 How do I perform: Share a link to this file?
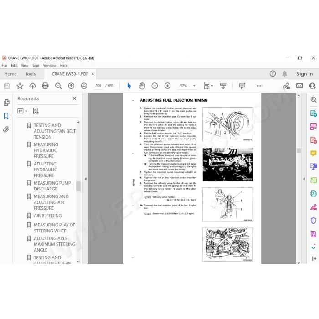pyautogui.click(x=287, y=86)
